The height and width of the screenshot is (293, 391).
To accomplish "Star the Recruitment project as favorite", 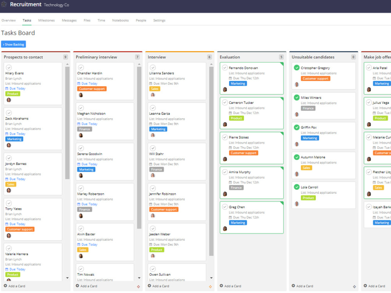I will [4, 4].
